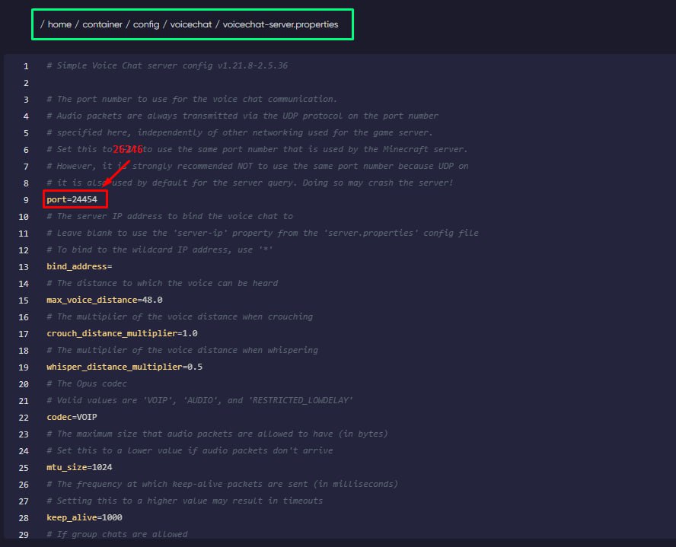Go to the config directory breadcrumb

(146, 24)
